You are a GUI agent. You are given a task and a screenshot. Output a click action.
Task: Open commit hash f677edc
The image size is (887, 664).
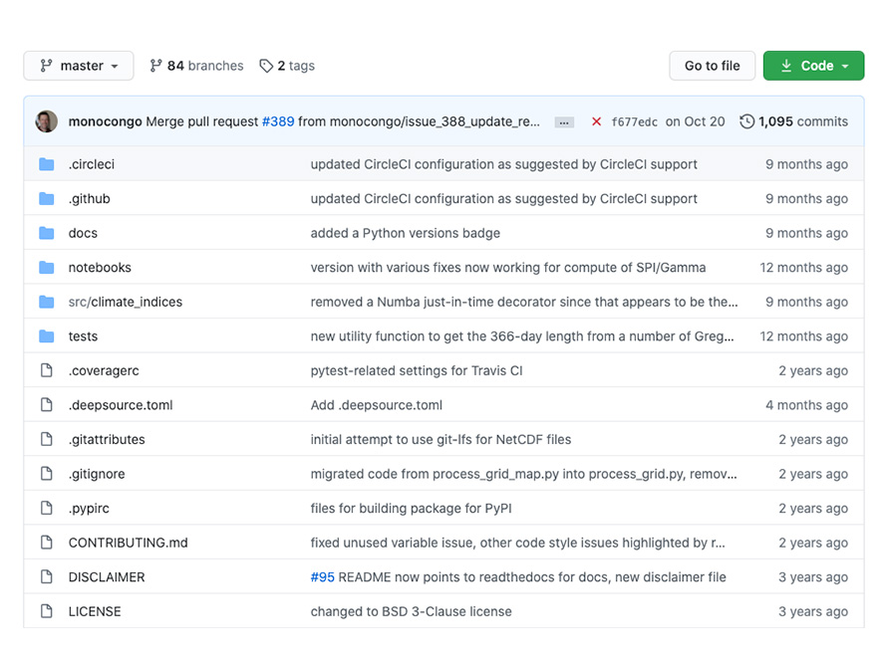(x=634, y=122)
